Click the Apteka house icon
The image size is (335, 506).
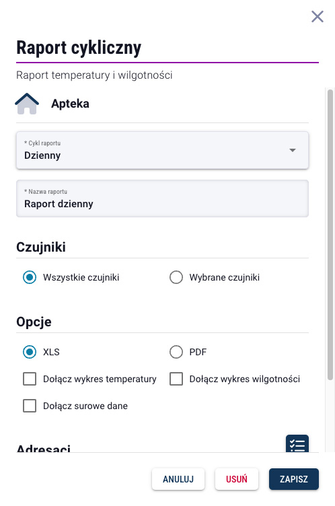point(27,104)
